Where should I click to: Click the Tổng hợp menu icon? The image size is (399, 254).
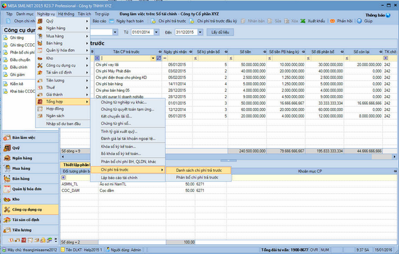pos(40,101)
